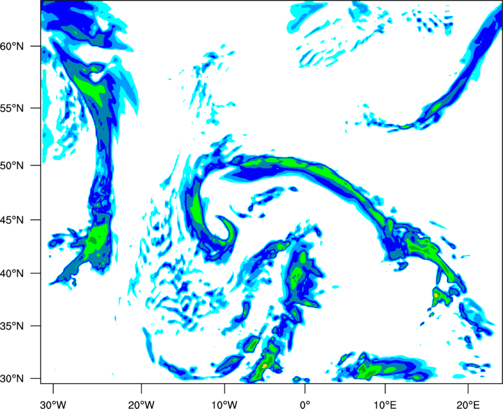The image size is (503, 409).
Task: Click the 10°W longitude label
Action: 224,405
